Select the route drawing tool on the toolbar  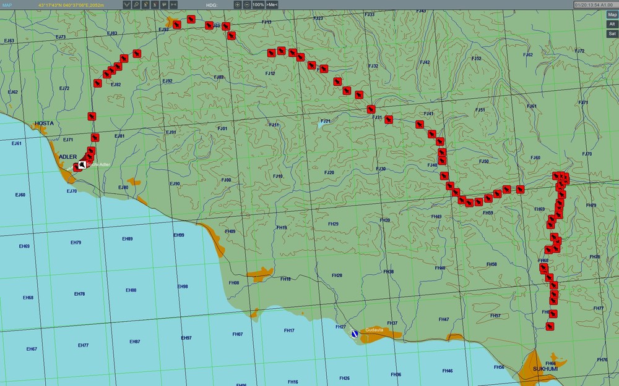[x=127, y=4]
